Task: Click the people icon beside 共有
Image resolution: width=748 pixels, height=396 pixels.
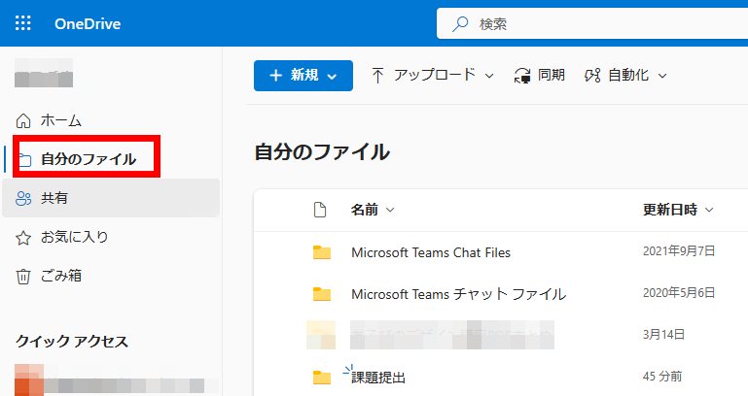Action: 23,198
